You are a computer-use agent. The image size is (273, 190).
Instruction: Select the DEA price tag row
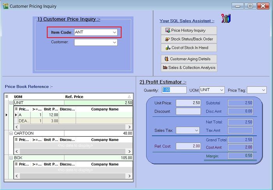[24, 121]
